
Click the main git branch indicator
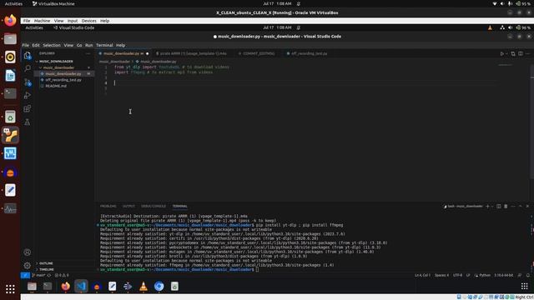[x=39, y=275]
